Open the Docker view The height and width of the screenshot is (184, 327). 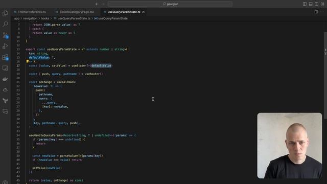(x=5, y=79)
